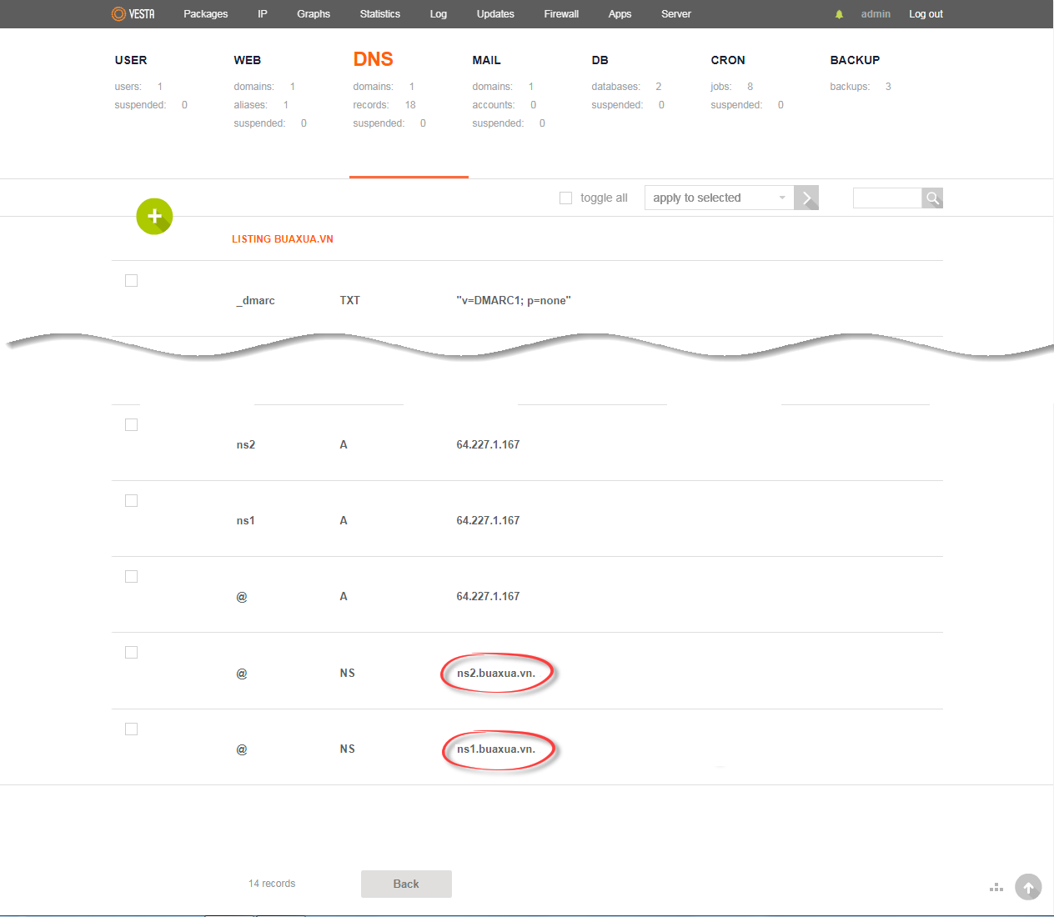Open the Packages menu
Viewport: 1054px width, 917px height.
pos(206,14)
